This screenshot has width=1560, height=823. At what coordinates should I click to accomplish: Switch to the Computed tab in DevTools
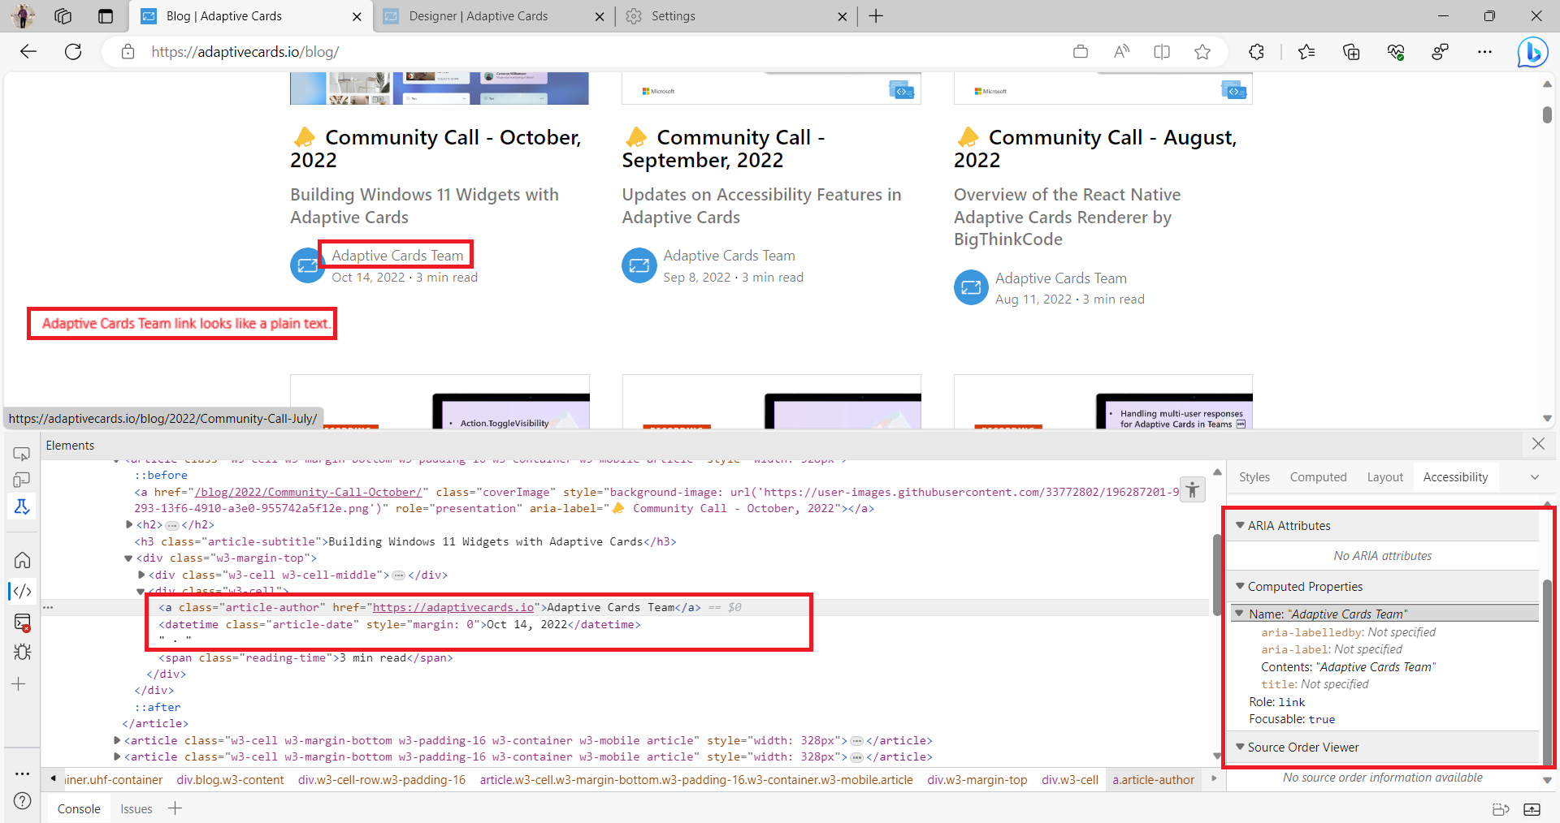coord(1318,476)
